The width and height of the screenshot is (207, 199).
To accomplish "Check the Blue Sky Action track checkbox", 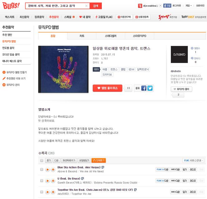I will point(42,170).
